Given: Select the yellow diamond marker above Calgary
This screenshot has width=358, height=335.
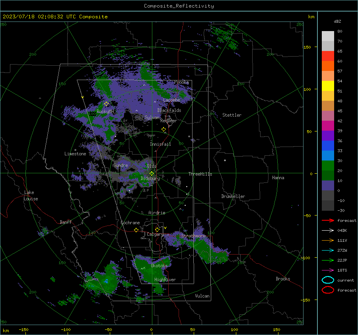Looking at the screenshot, I should (x=157, y=229).
